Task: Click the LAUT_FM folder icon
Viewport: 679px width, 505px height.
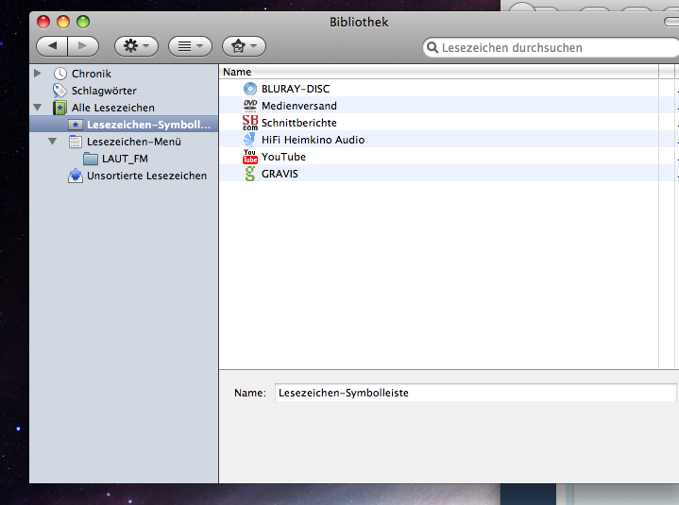Action: (x=91, y=159)
